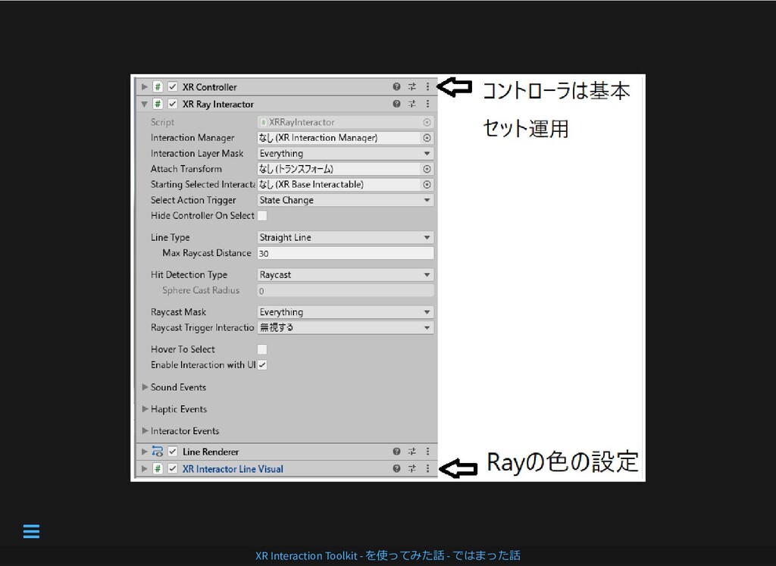Click the Line Renderer title text

[211, 452]
